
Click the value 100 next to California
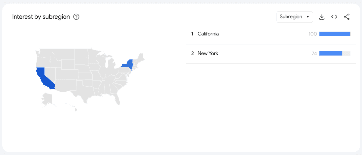(x=313, y=34)
